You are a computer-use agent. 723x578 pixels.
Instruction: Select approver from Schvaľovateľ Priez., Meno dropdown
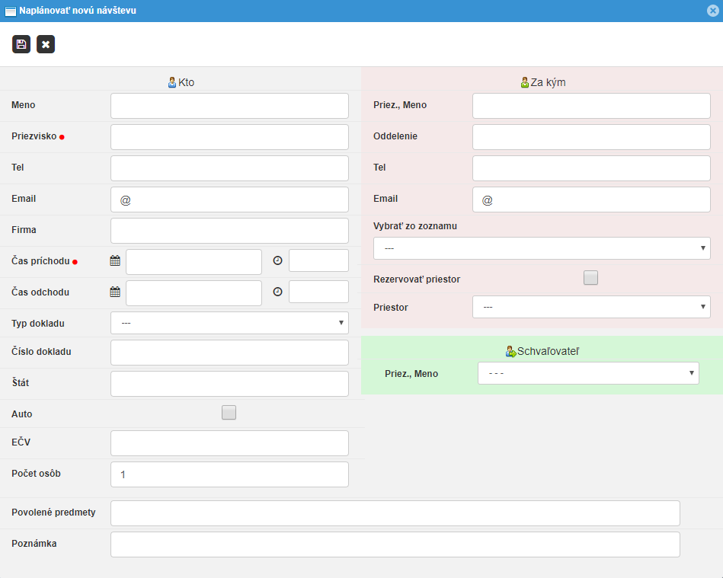(x=588, y=373)
